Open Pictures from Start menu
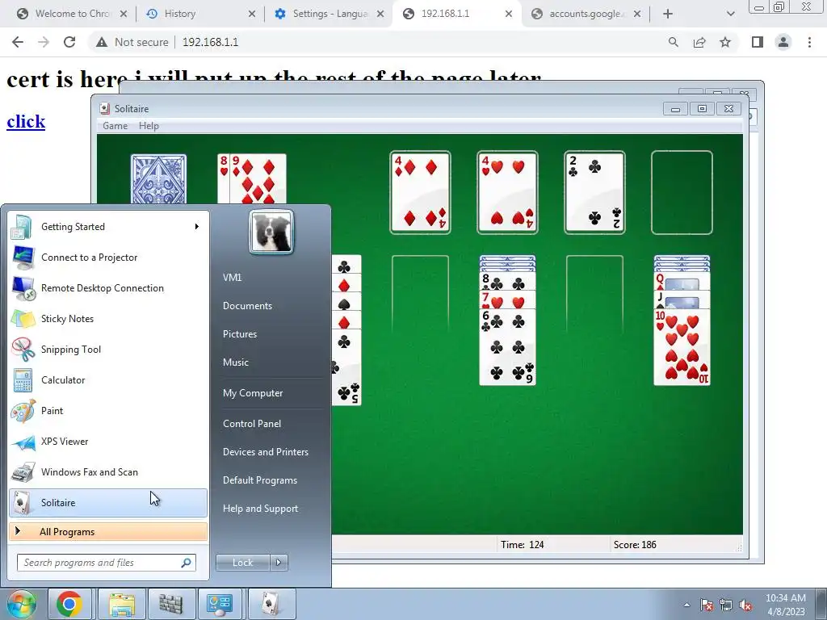 pyautogui.click(x=240, y=334)
